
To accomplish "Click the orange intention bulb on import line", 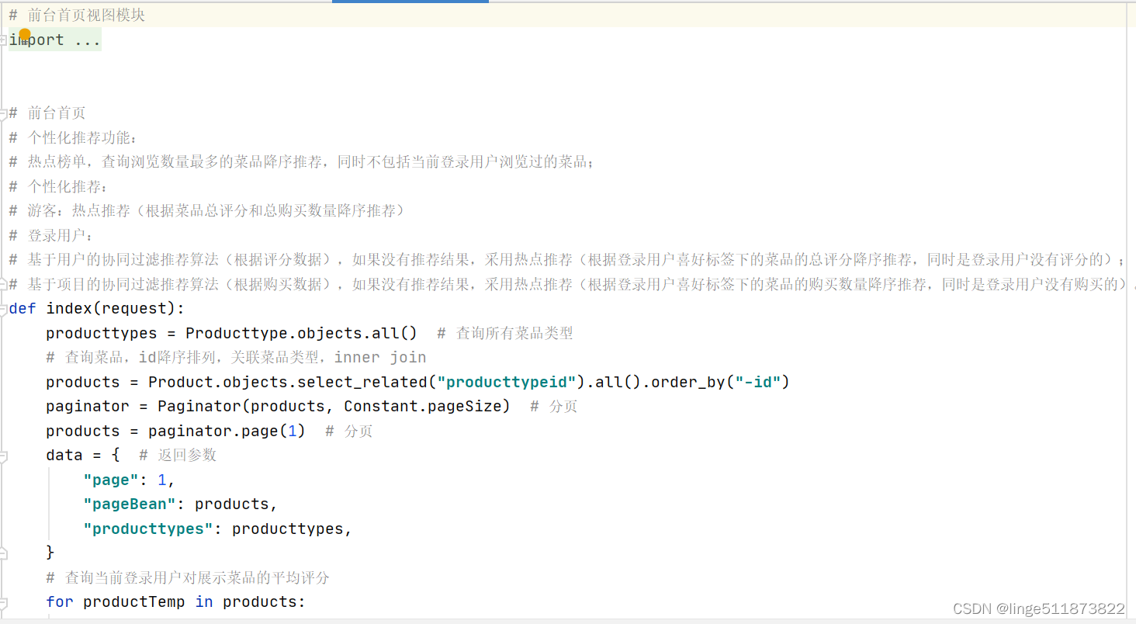I will (25, 35).
